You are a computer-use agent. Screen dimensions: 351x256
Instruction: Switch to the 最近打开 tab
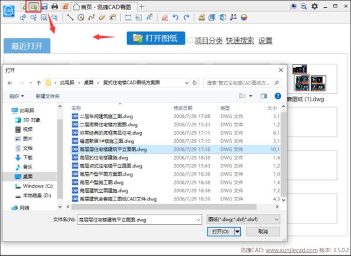[27, 46]
